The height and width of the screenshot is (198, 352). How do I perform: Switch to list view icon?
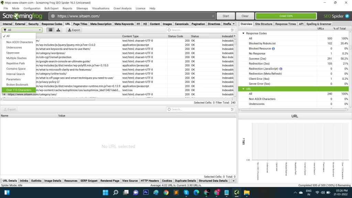51,30
